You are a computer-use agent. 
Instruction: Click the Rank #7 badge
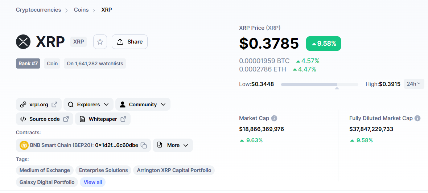pos(28,63)
